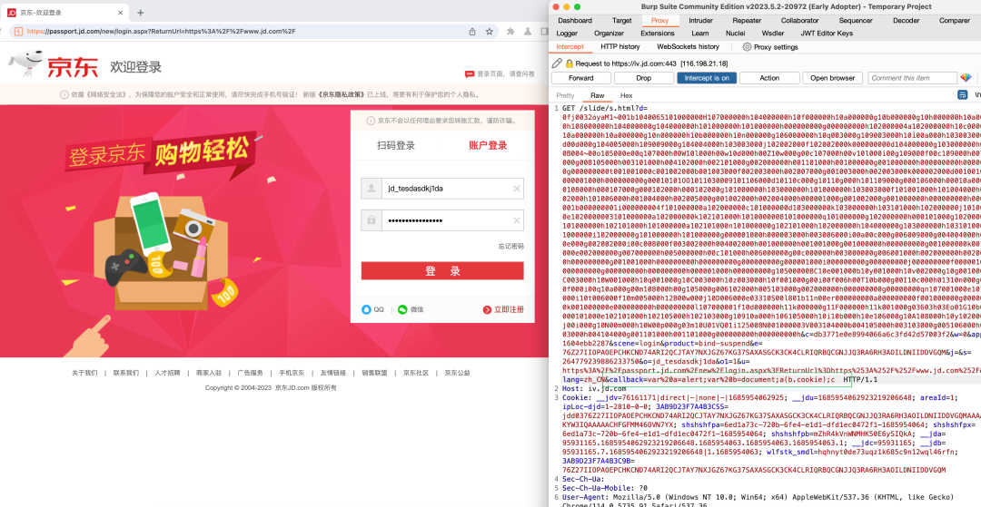Switch to the Dashboard tab in Burp Suite
The image size is (981, 507).
574,21
